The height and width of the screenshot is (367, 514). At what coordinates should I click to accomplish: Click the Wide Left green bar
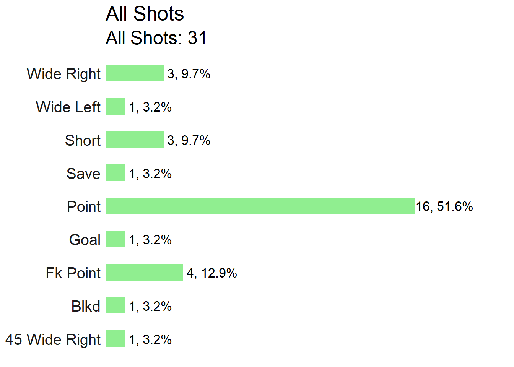[x=115, y=106]
